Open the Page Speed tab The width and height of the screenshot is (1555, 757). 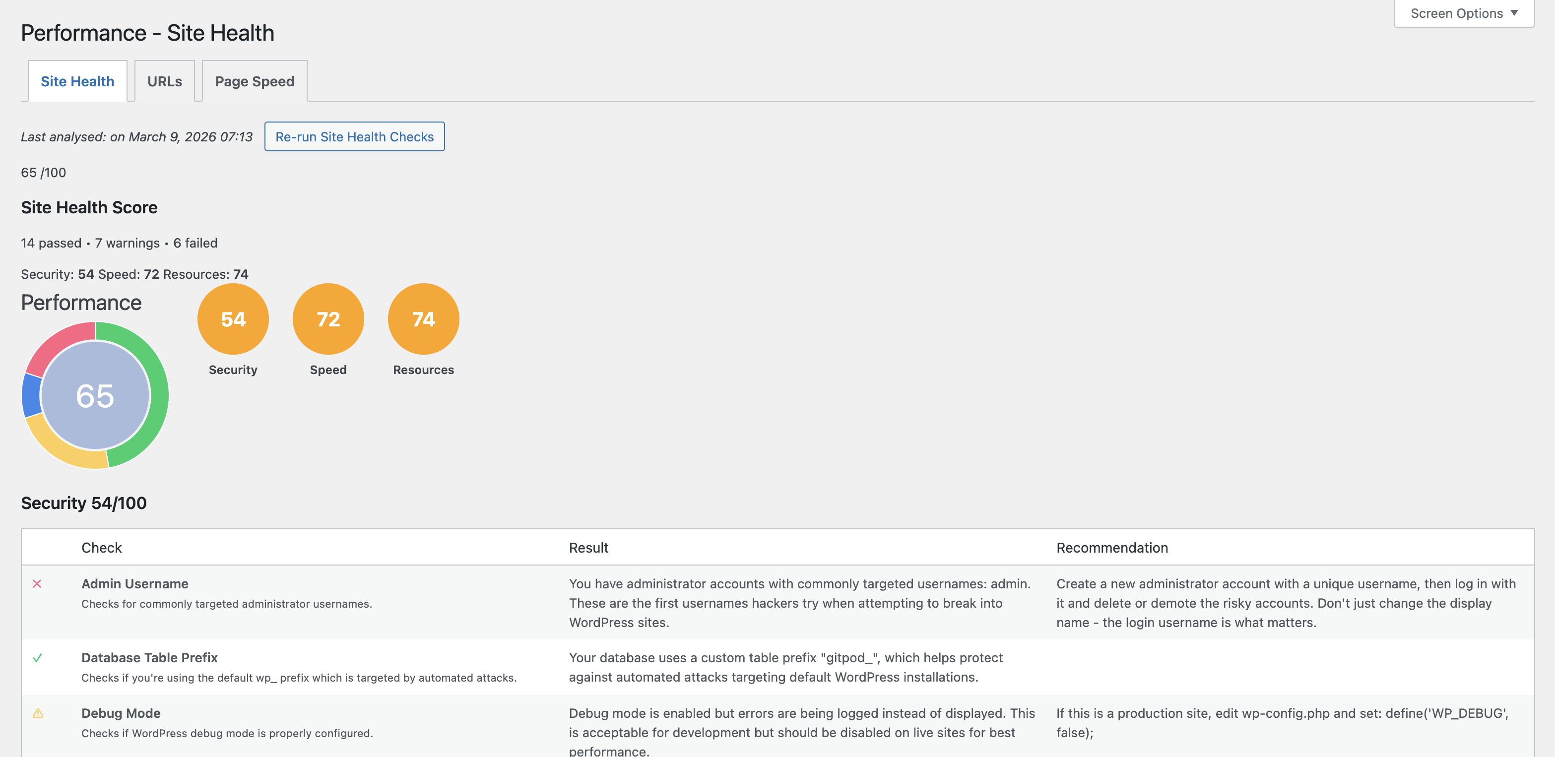254,81
